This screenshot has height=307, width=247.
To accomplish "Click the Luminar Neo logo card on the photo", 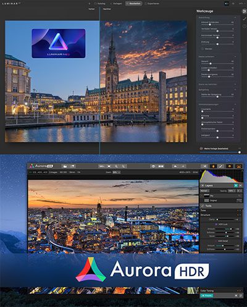I will click(x=59, y=43).
